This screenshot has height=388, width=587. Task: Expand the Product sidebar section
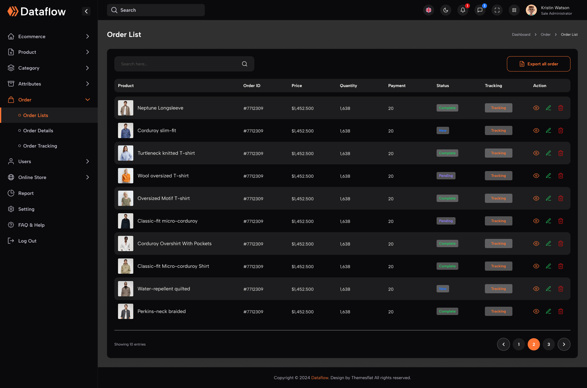[x=88, y=52]
